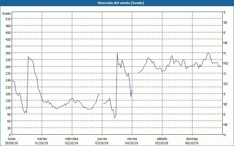Click the "sábado" day label
234x146 pixels.
[x=162, y=139]
